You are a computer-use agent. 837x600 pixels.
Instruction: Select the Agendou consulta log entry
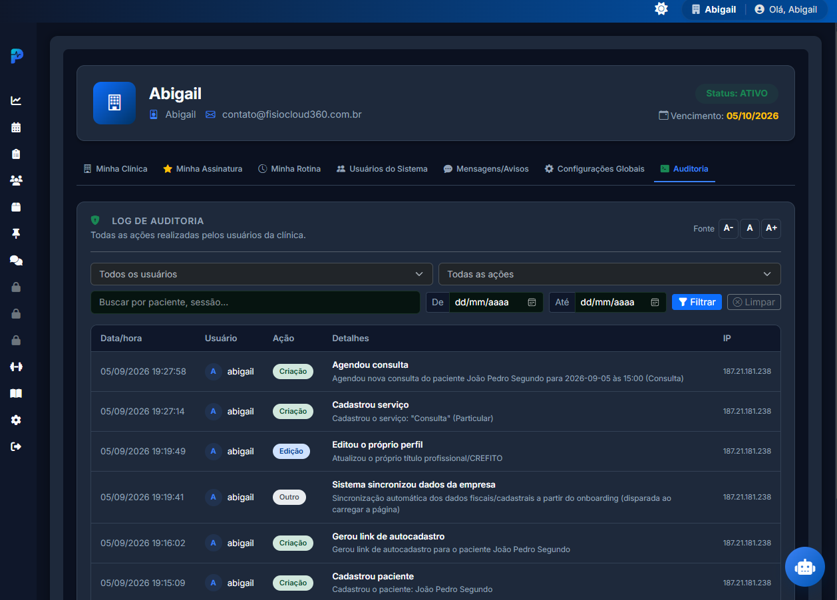coord(436,371)
